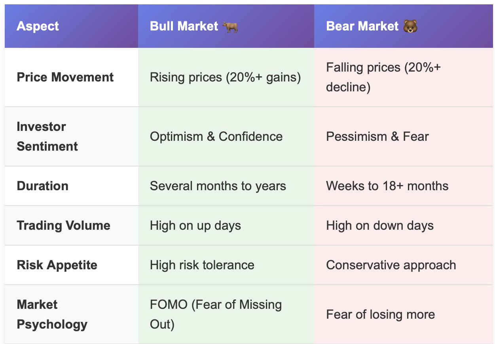Select the Duration row label
The width and height of the screenshot is (495, 344).
[x=43, y=186]
